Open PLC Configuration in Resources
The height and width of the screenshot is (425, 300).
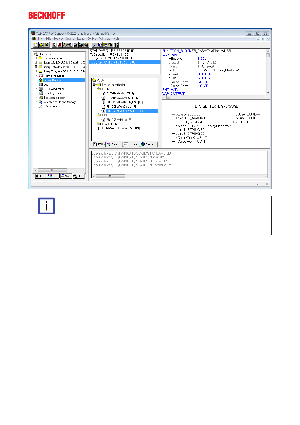point(54,89)
